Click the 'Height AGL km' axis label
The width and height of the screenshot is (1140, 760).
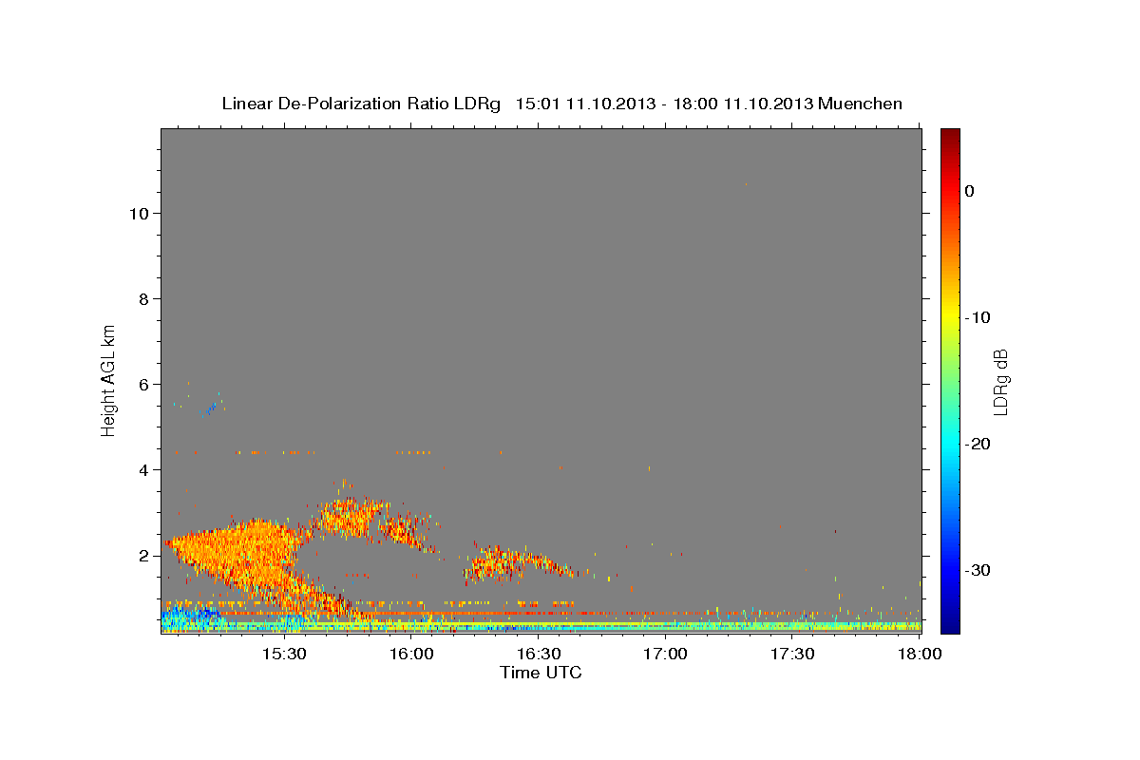pos(108,379)
